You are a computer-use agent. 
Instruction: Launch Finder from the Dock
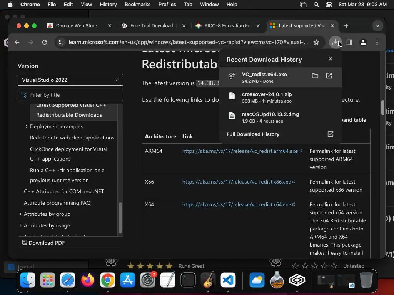tap(28, 280)
